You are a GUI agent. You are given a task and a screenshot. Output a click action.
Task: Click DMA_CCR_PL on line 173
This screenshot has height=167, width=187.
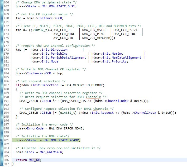(x=62, y=30)
